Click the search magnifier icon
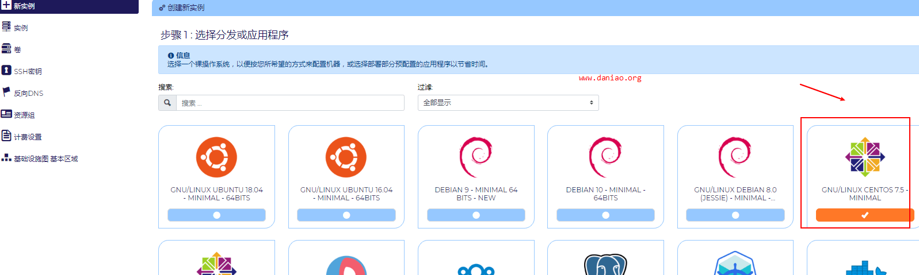Viewport: 919px width, 275px height. pos(167,103)
